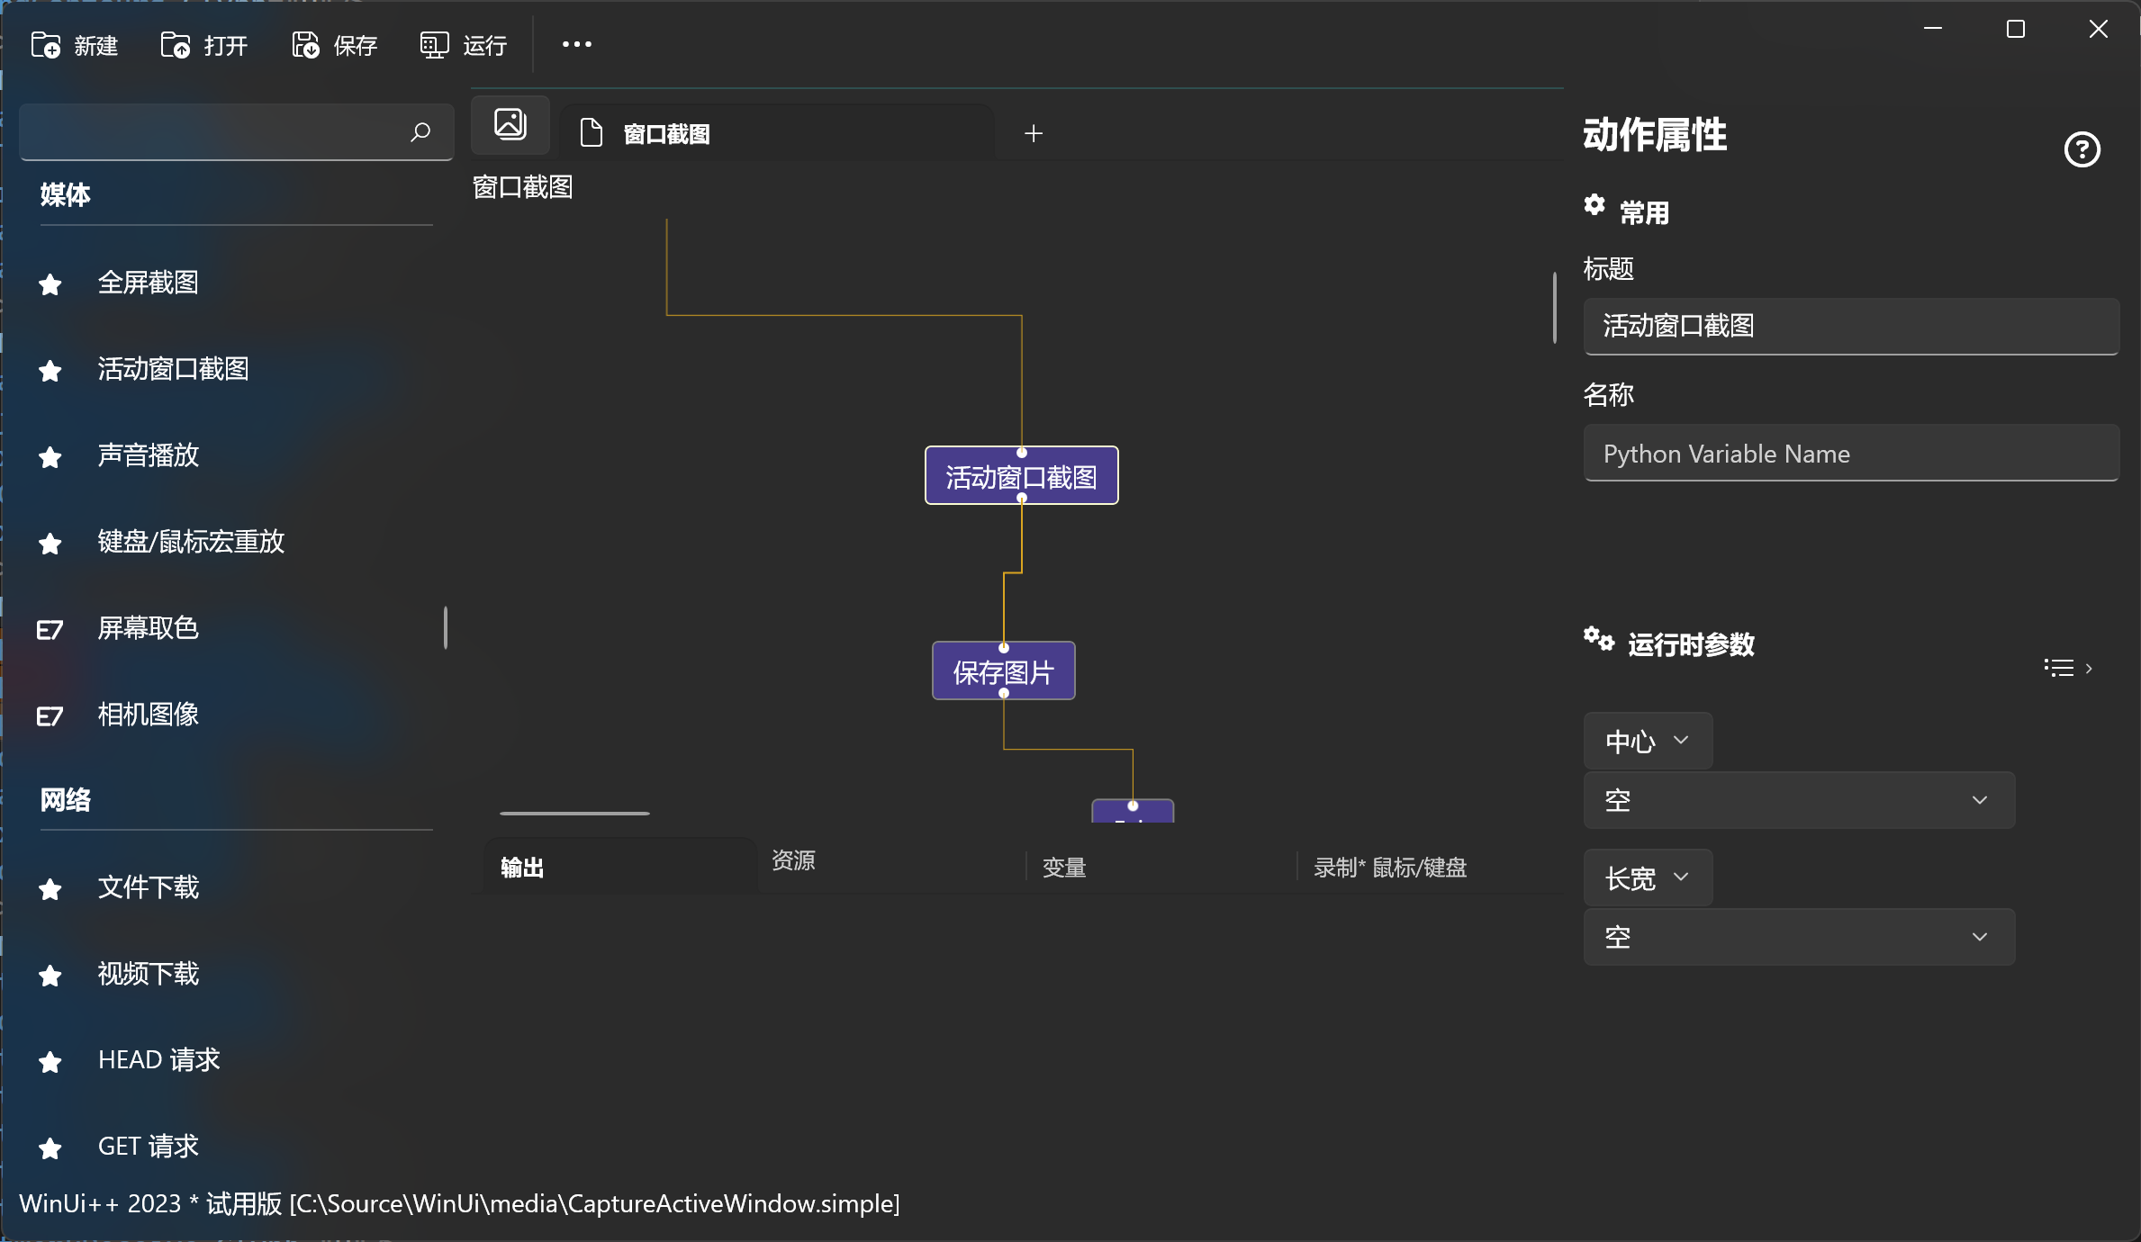The width and height of the screenshot is (2141, 1242).
Task: Toggle favorite star next to 全屏截图
Action: pos(50,283)
